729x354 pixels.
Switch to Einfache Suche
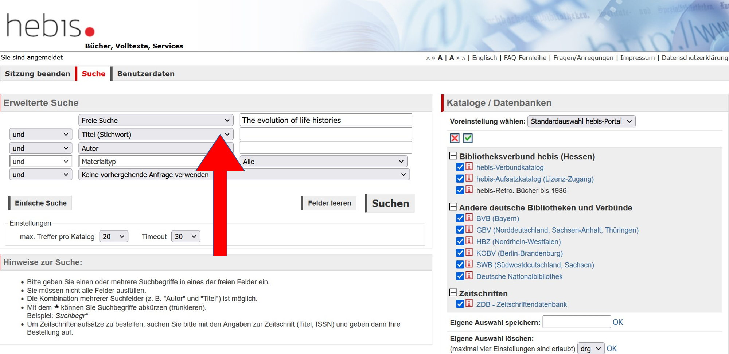click(x=40, y=203)
